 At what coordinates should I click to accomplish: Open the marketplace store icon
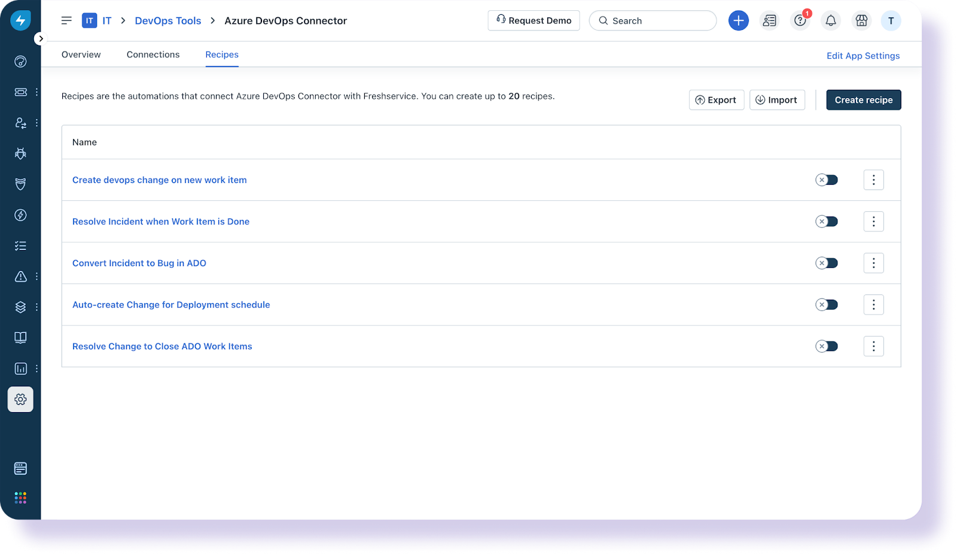(861, 20)
